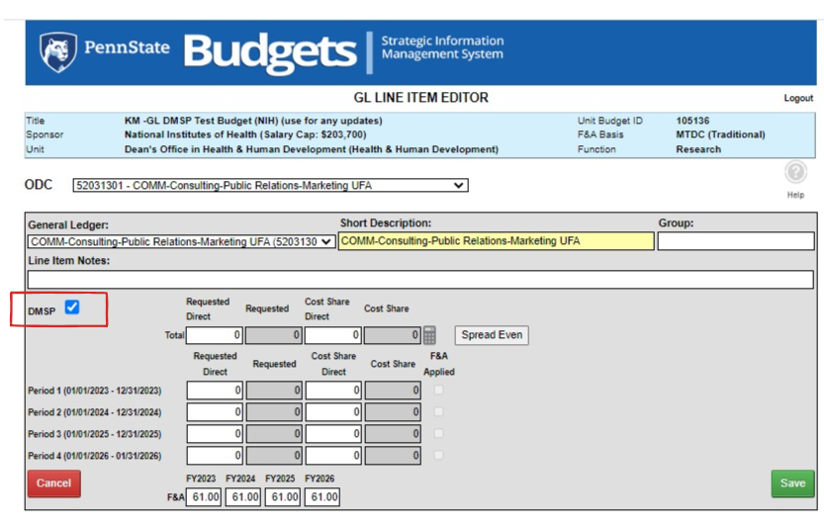Screen dimensions: 824x525
Task: Click Period 4 Cost Share Direct field
Action: click(x=333, y=455)
